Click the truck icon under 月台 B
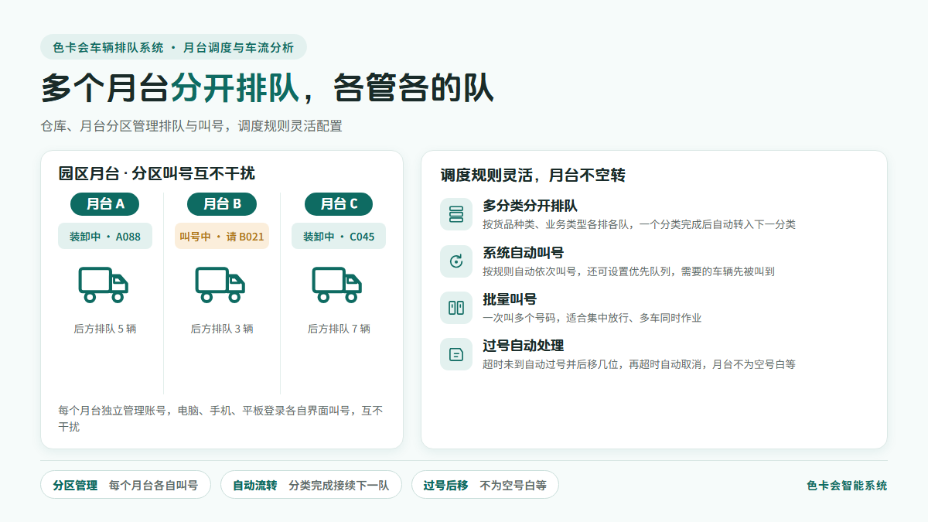 [x=220, y=285]
